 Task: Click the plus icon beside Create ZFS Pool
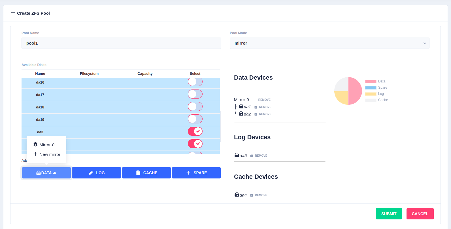point(13,13)
